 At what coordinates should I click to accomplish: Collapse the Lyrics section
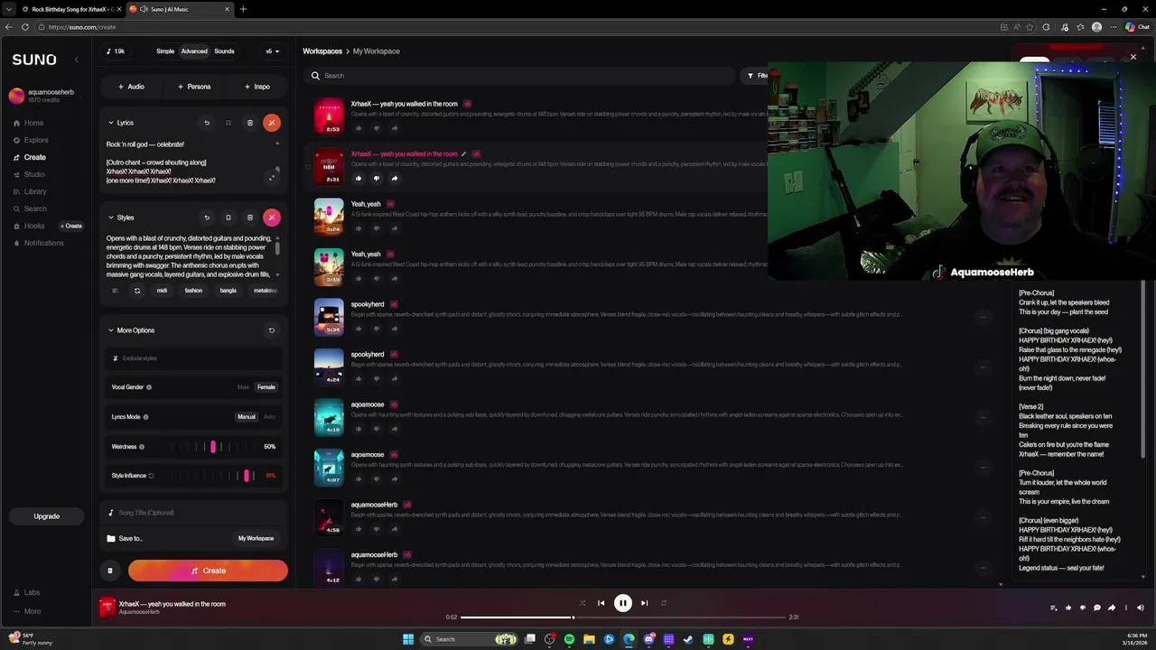pyautogui.click(x=111, y=123)
